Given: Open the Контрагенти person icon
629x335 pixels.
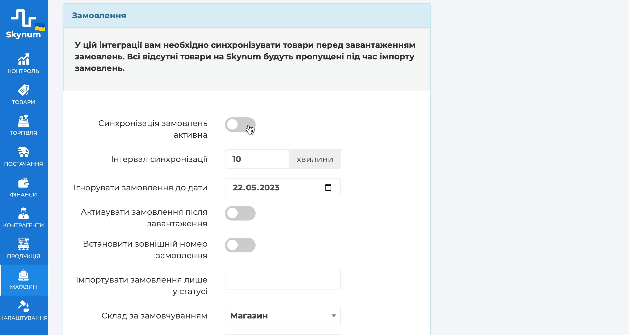Looking at the screenshot, I should (x=24, y=213).
